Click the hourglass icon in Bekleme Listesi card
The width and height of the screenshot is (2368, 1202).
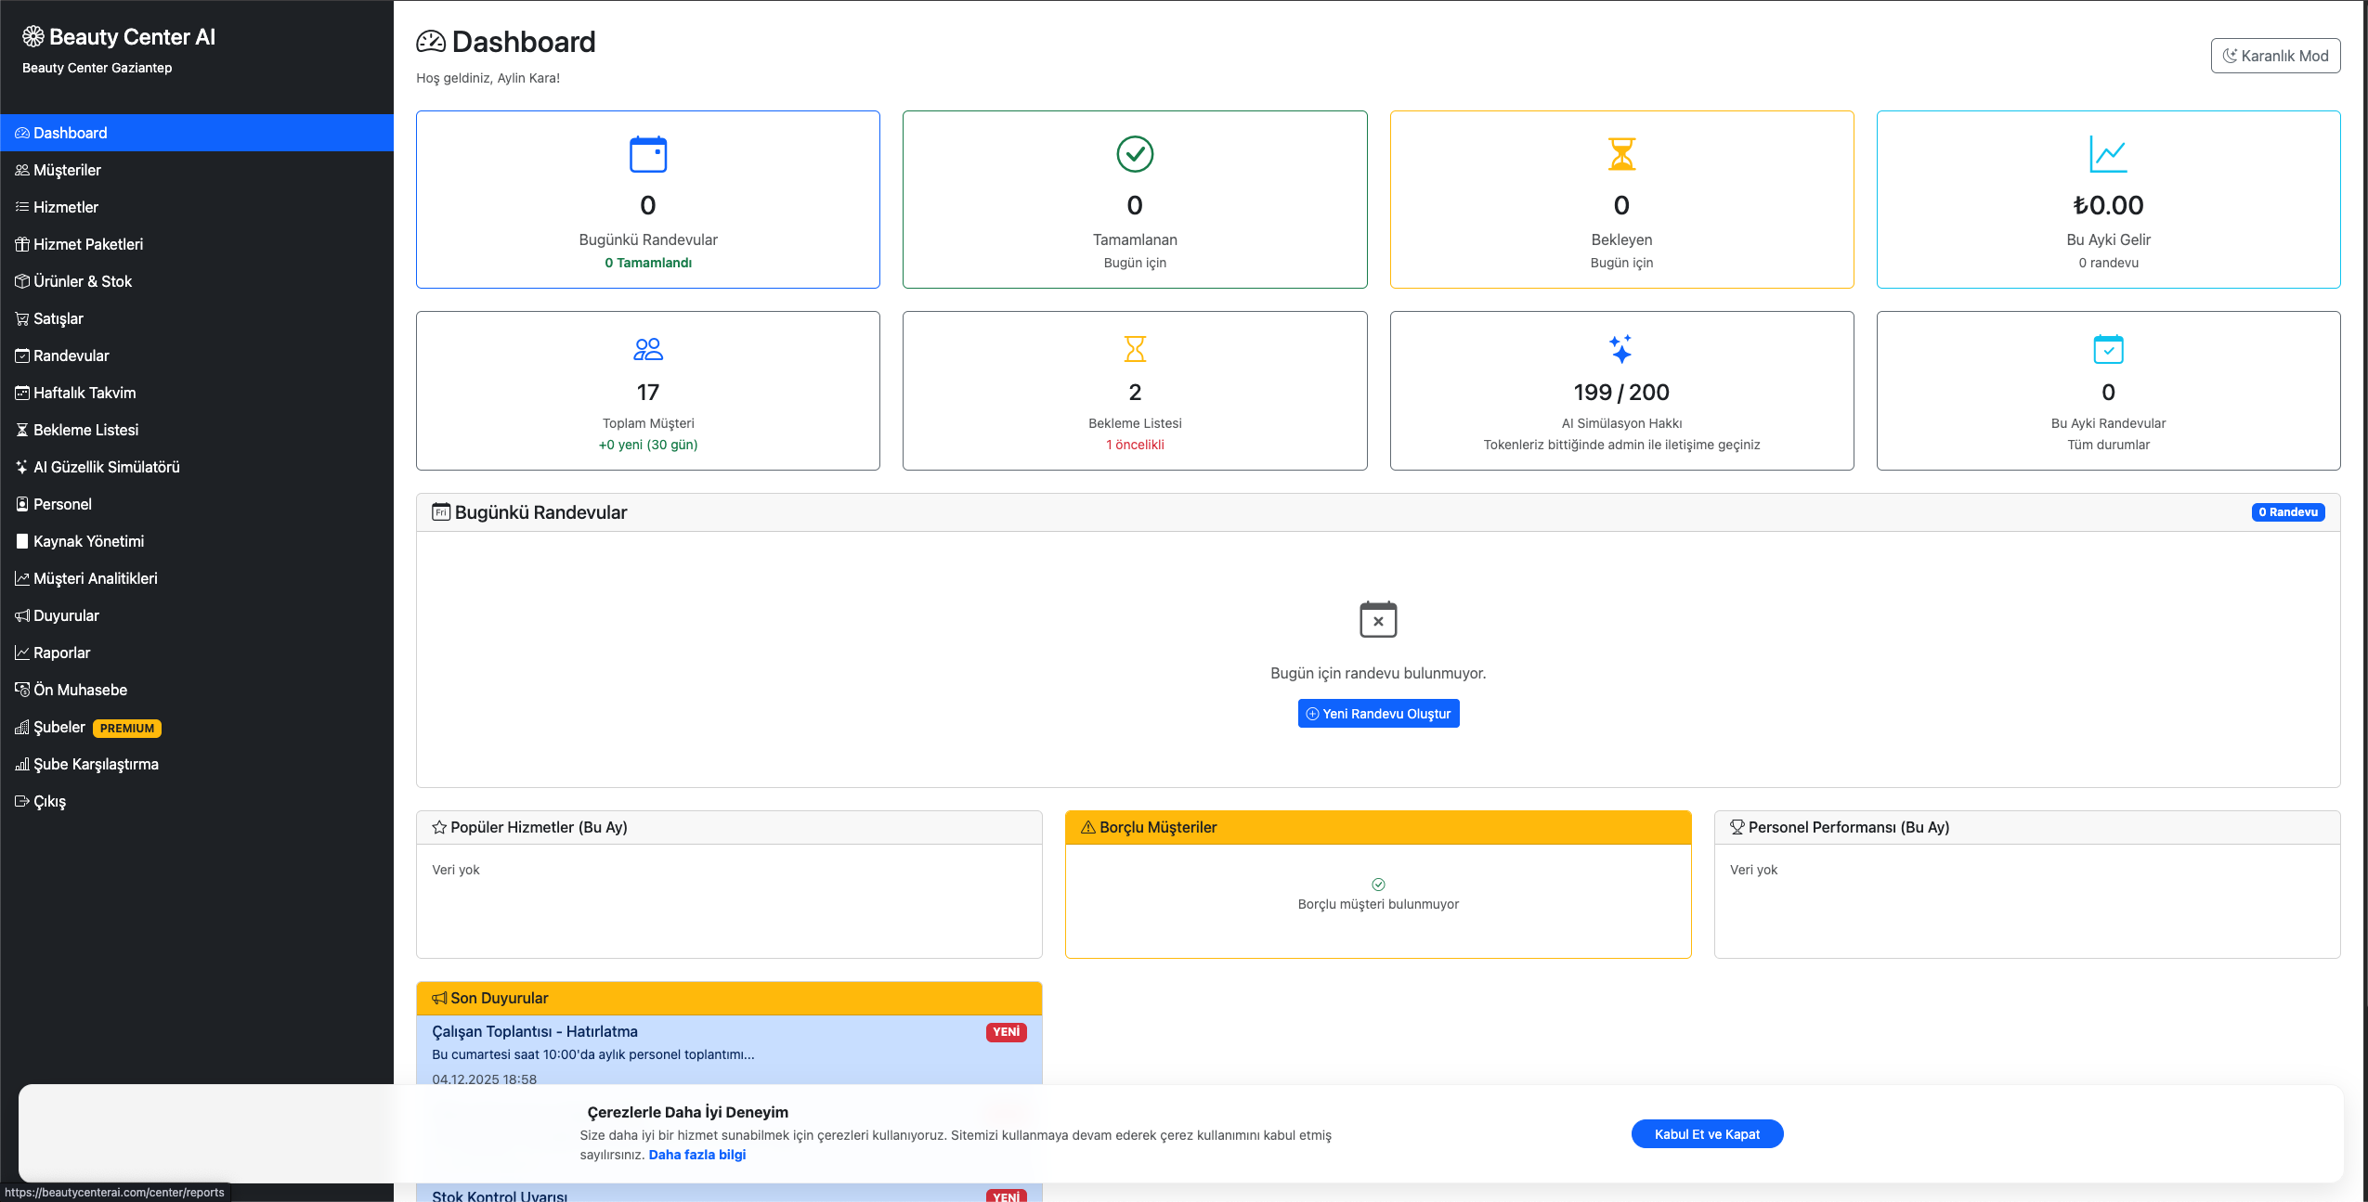[x=1134, y=349]
